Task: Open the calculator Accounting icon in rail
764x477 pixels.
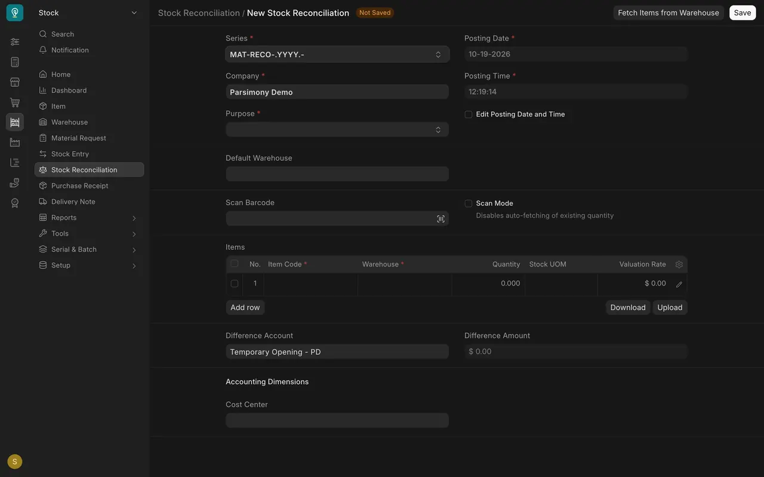Action: tap(15, 62)
